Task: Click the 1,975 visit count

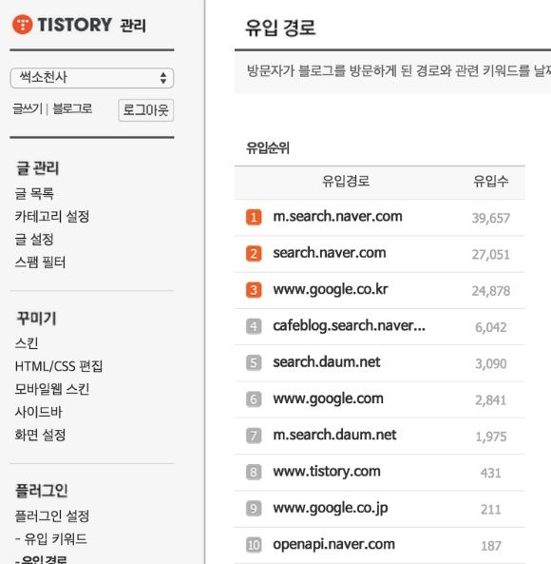Action: [490, 437]
